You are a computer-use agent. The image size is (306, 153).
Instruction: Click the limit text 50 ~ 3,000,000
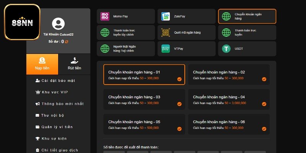[235, 103]
